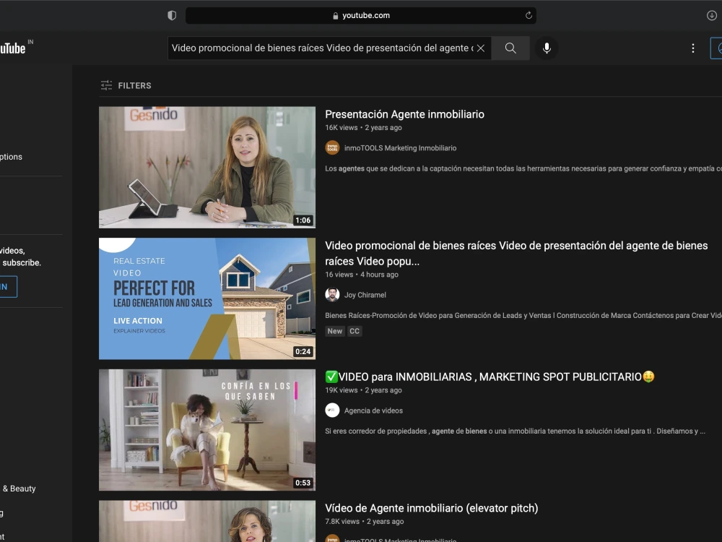
Task: Open the YouTube logo home link
Action: (x=14, y=48)
